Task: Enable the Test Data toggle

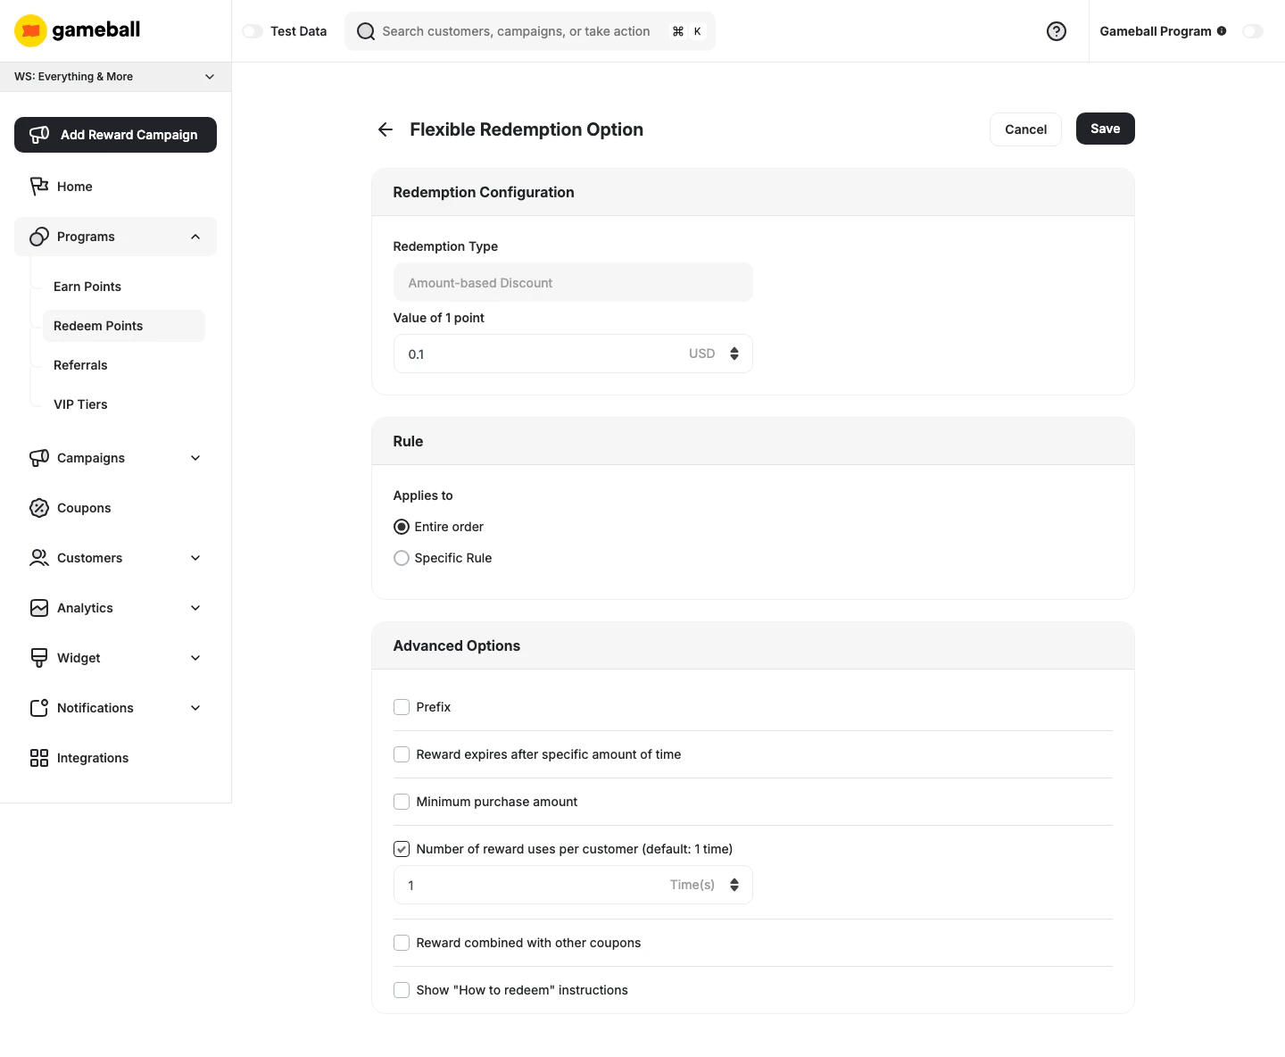Action: tap(253, 30)
